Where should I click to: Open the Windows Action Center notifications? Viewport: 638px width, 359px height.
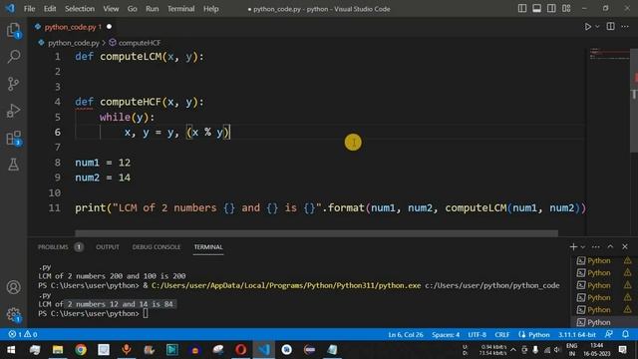pos(622,350)
